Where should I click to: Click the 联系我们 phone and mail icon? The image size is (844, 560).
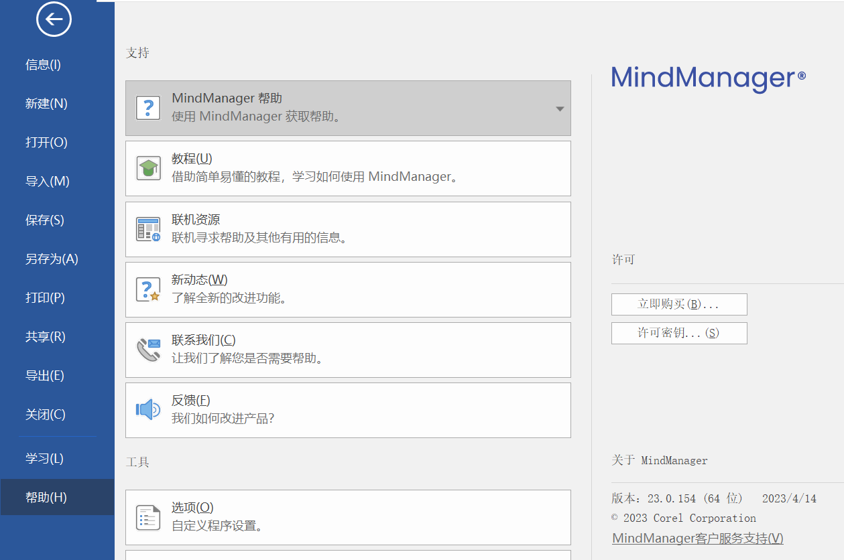(148, 350)
